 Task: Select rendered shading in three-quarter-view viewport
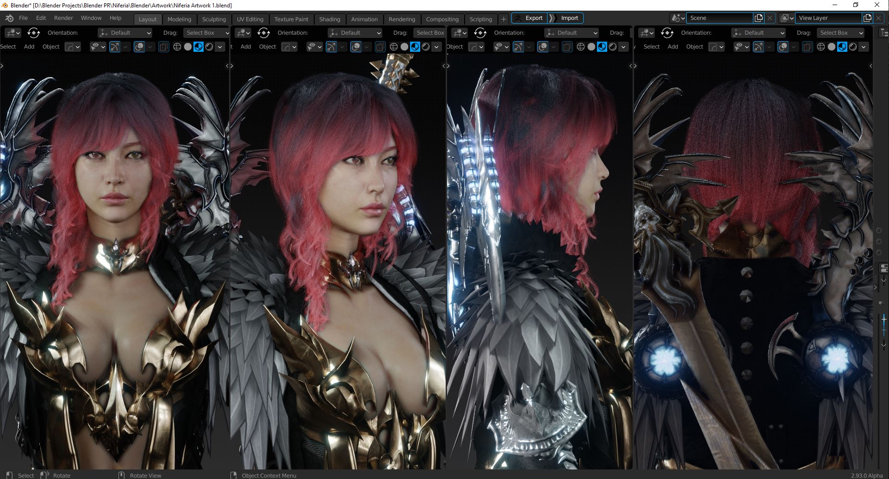coord(426,47)
